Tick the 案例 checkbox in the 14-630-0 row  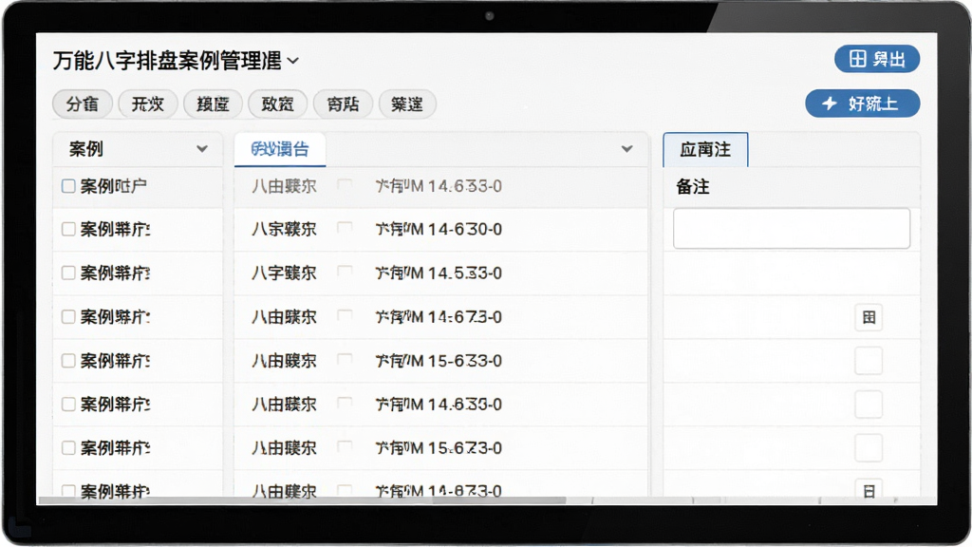pyautogui.click(x=68, y=230)
